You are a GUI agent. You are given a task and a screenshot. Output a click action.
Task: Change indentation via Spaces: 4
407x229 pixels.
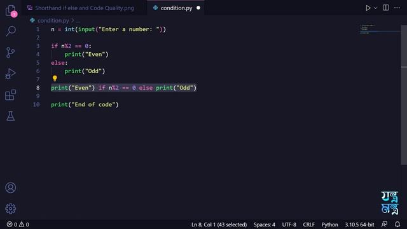point(265,225)
